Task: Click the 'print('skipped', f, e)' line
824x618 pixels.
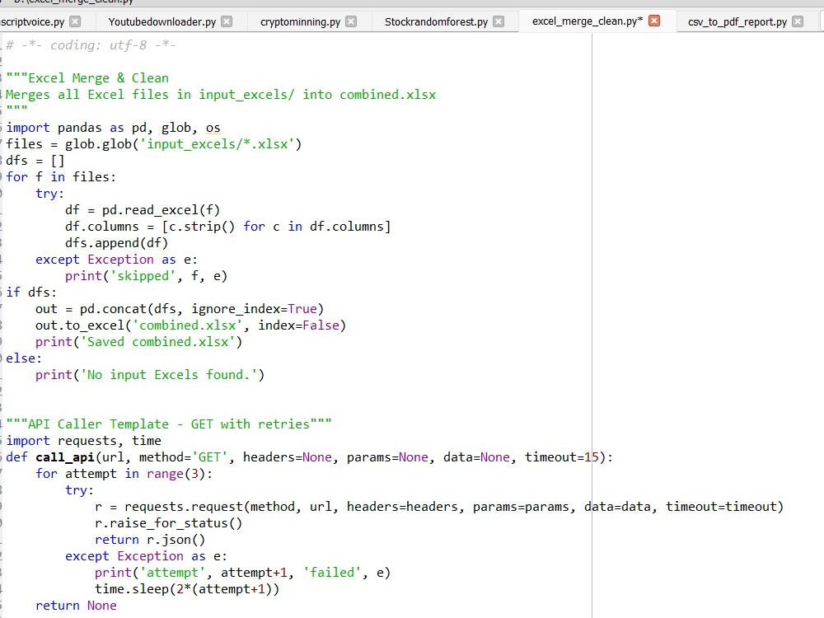Action: (x=146, y=276)
